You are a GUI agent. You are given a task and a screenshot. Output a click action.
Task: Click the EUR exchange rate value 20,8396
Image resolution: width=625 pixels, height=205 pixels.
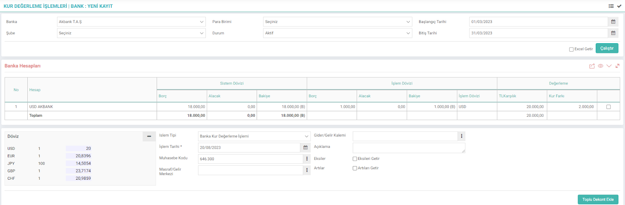[x=79, y=156]
